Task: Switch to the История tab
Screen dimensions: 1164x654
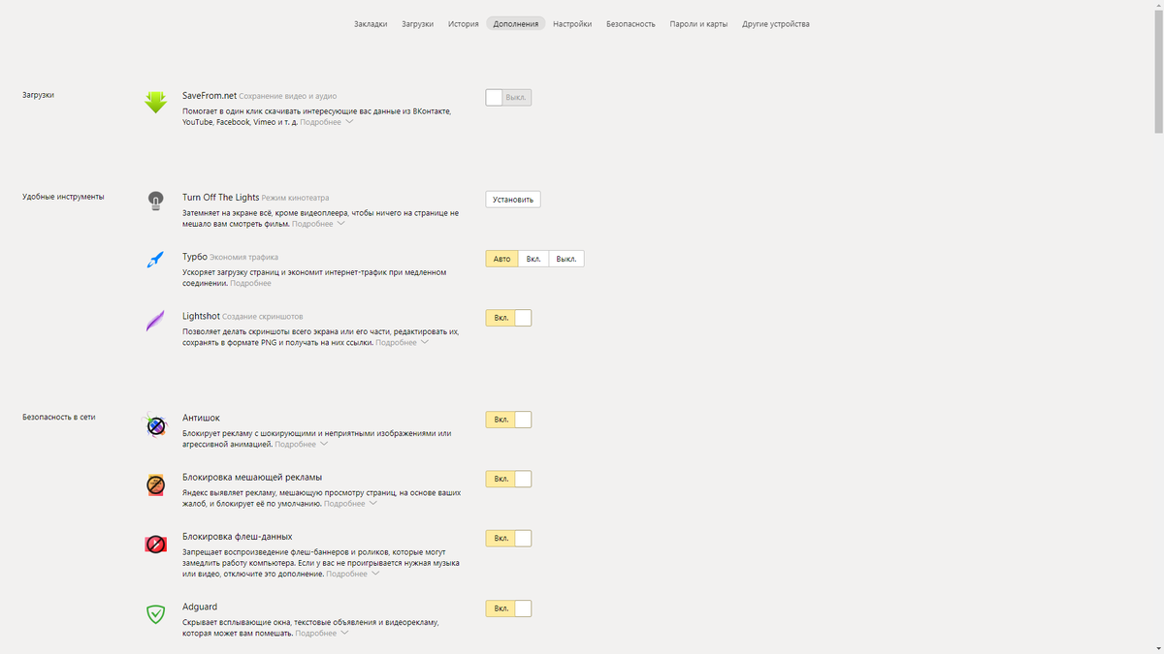Action: click(x=464, y=23)
